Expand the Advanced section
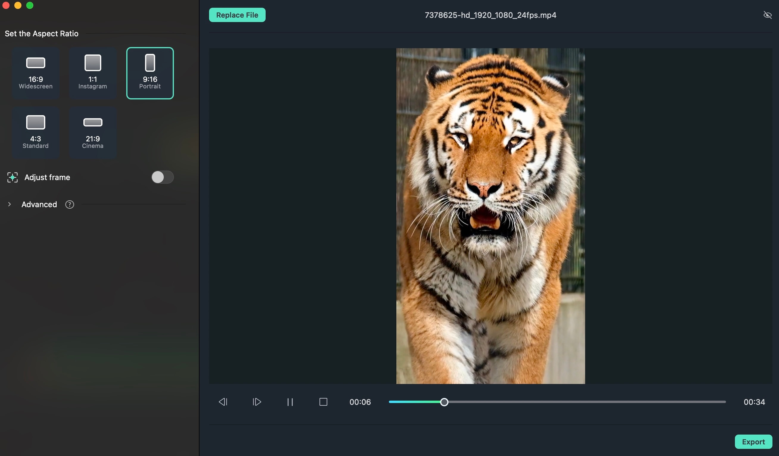Image resolution: width=779 pixels, height=456 pixels. tap(9, 204)
